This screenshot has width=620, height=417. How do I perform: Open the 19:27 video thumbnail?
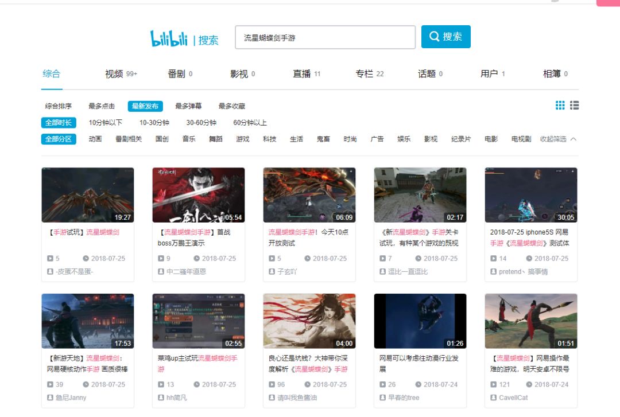tap(88, 195)
